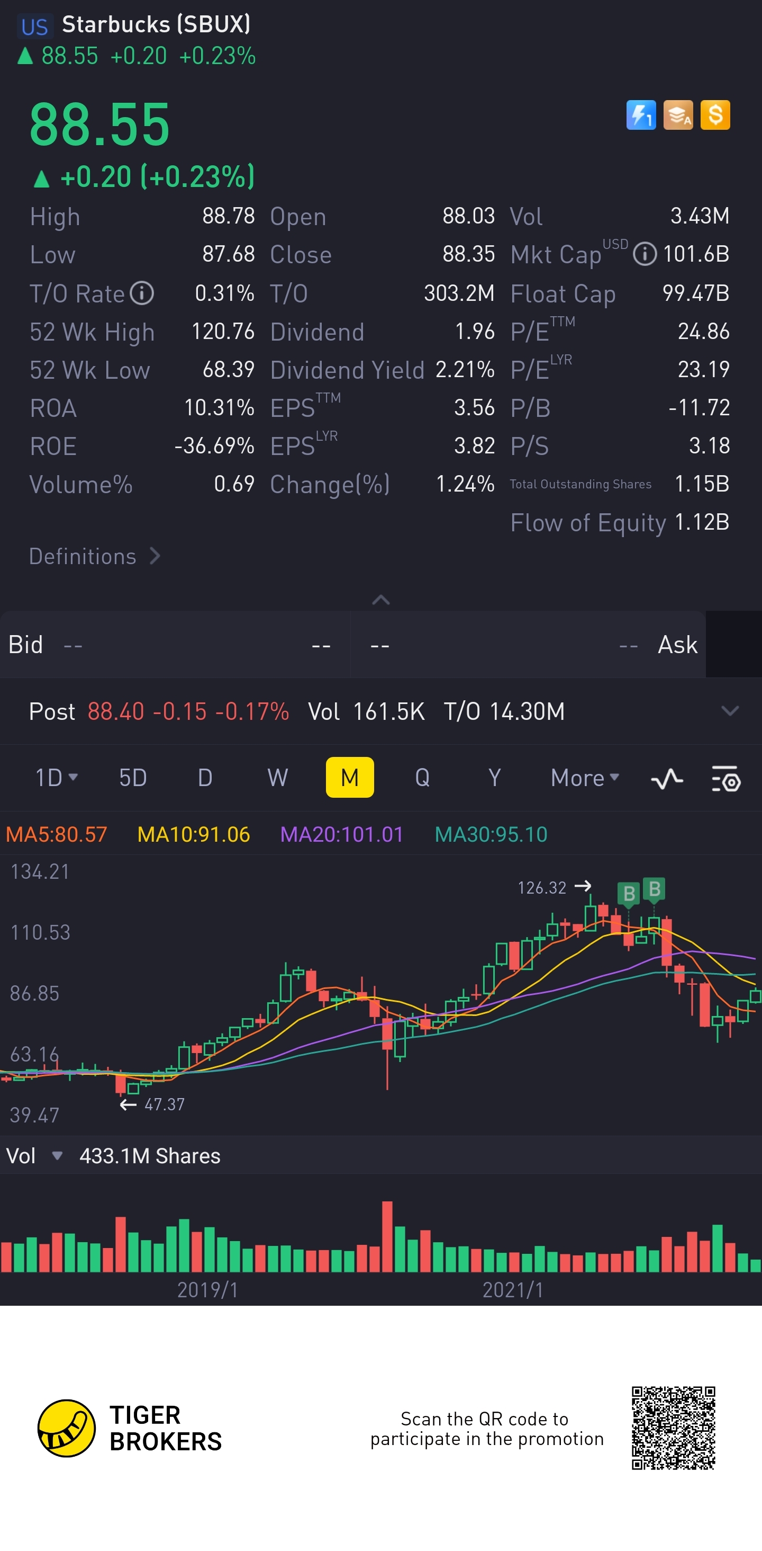The height and width of the screenshot is (1551, 762).
Task: Tap the P/B value -11.72
Action: tap(700, 408)
